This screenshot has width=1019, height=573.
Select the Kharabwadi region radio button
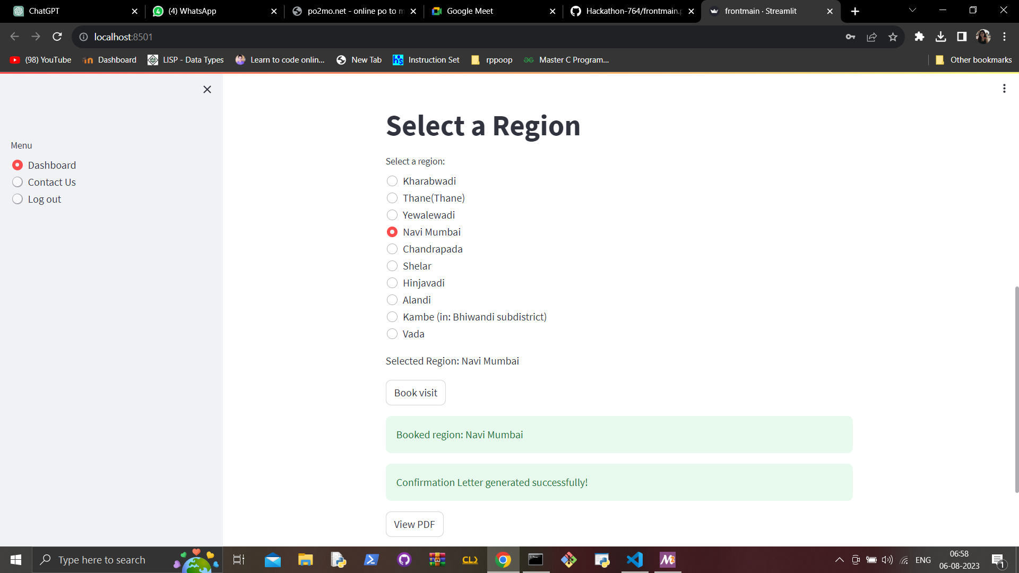(392, 181)
